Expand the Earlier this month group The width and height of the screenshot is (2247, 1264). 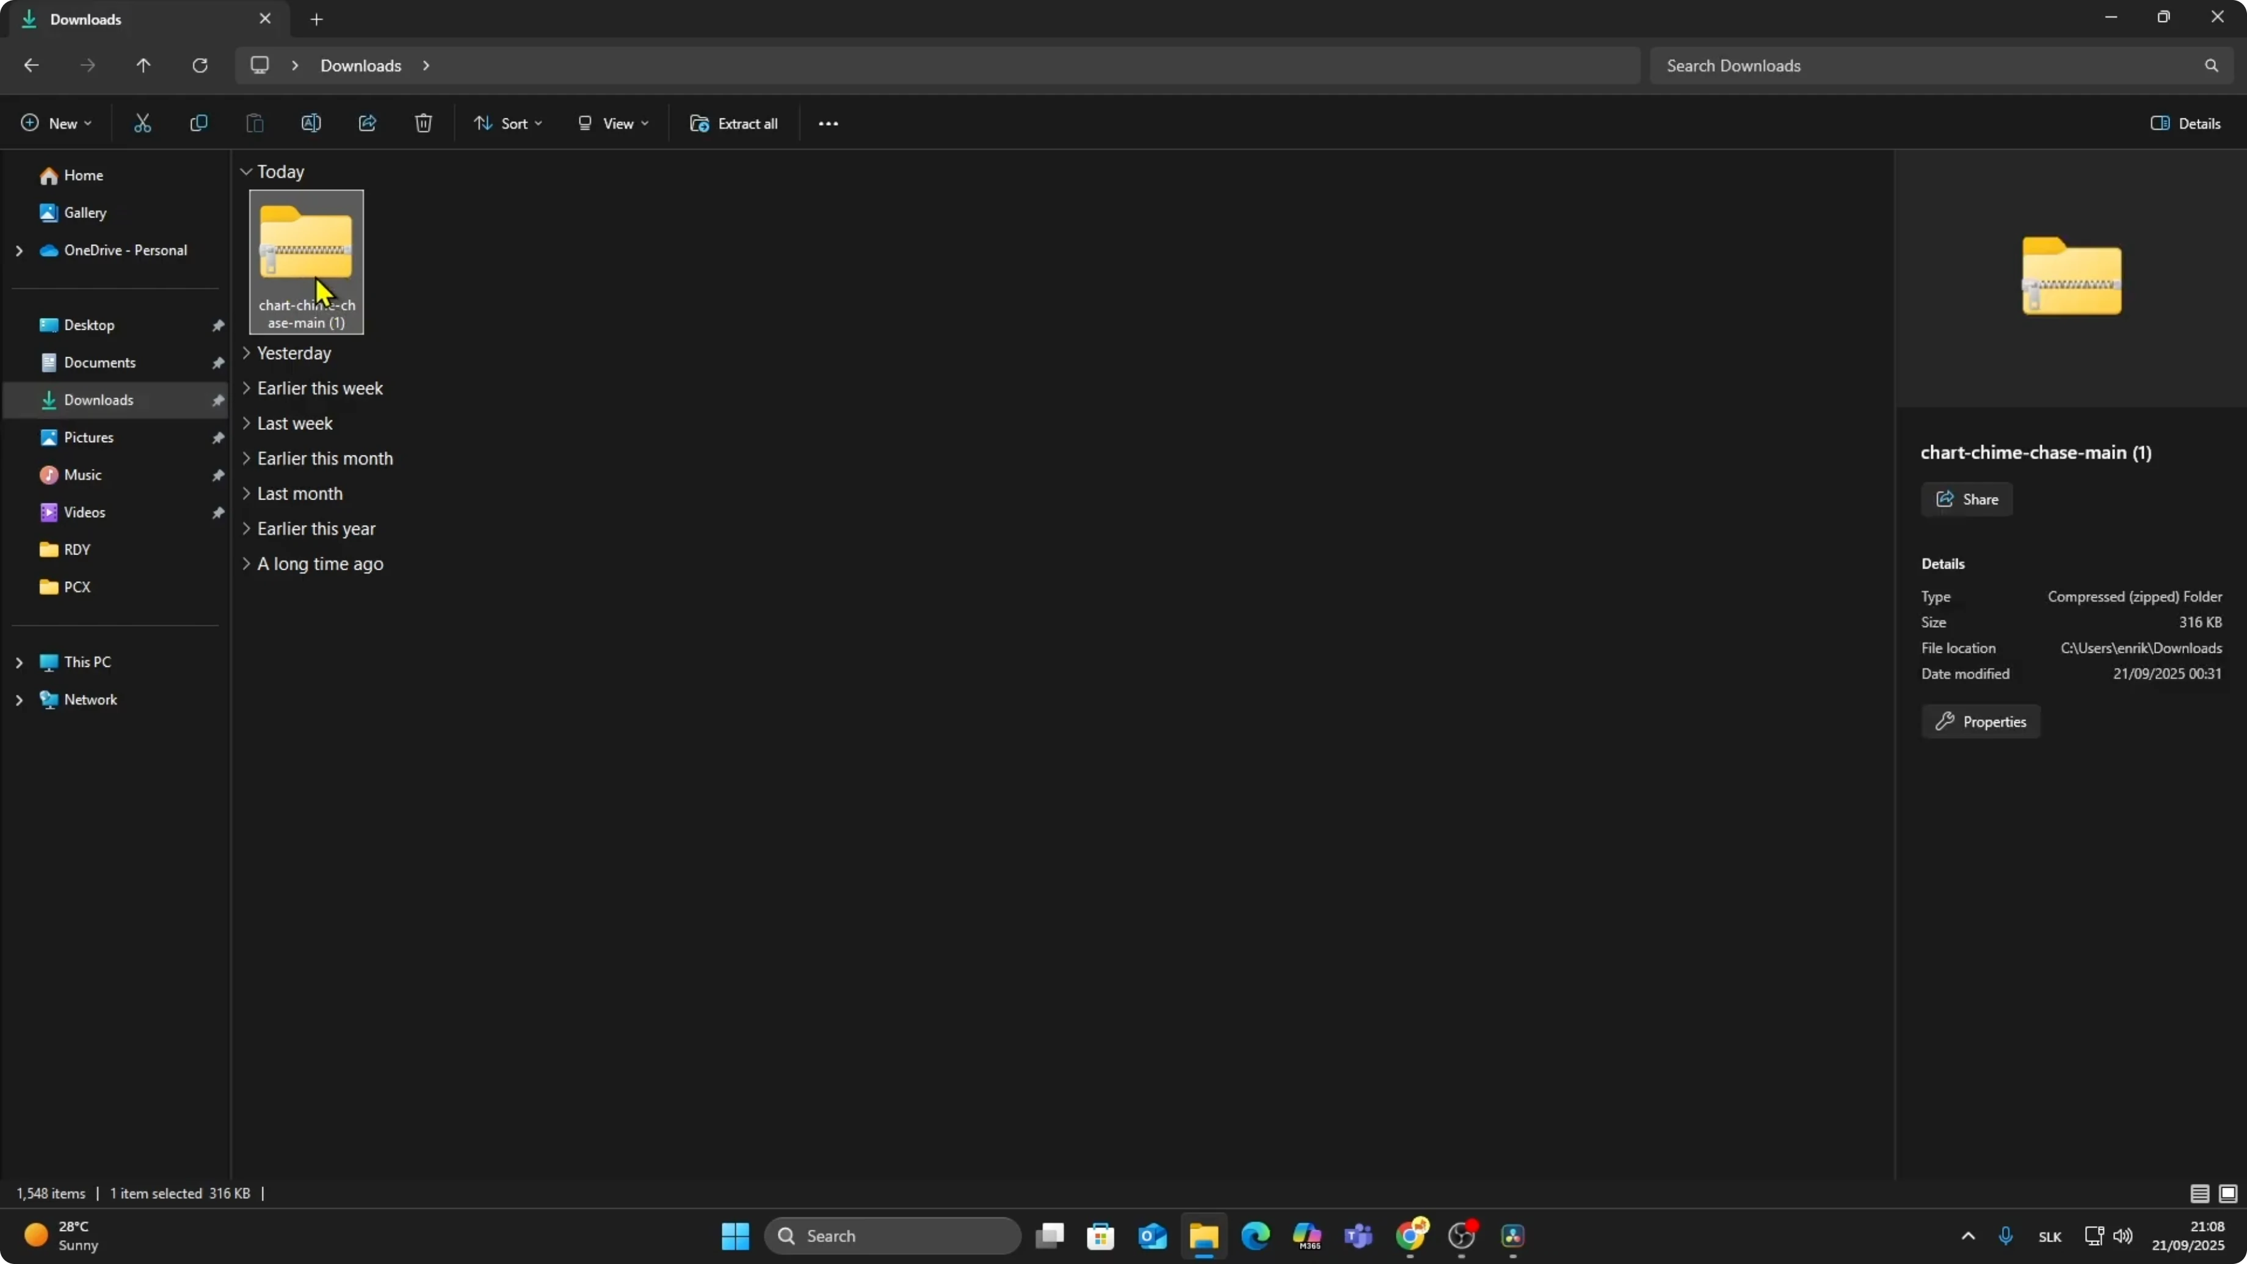click(246, 458)
